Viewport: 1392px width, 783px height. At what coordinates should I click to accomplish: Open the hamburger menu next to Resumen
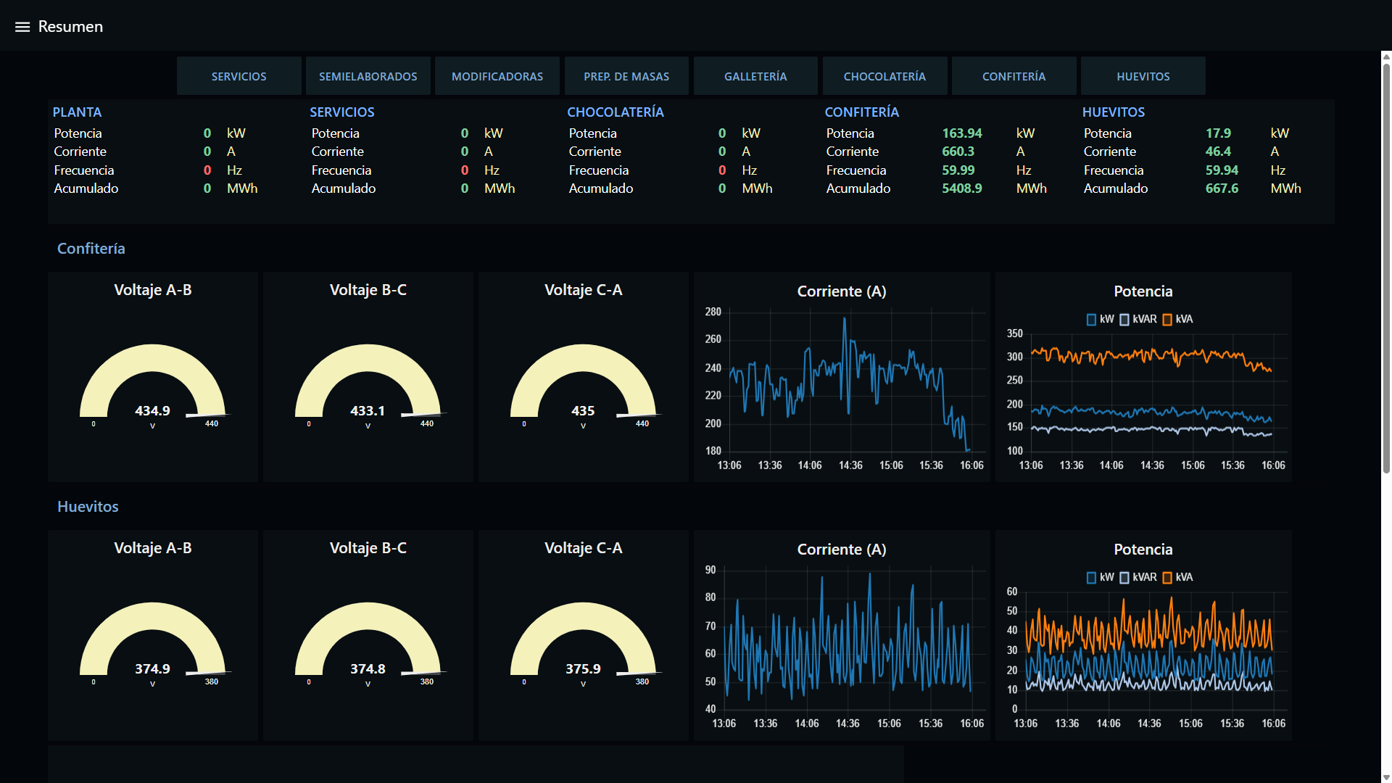(22, 27)
